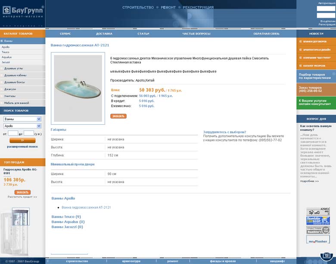Viewport: 336px width, 264px height.
Task: Click footer фасады и кровля link
Action: 223,261
